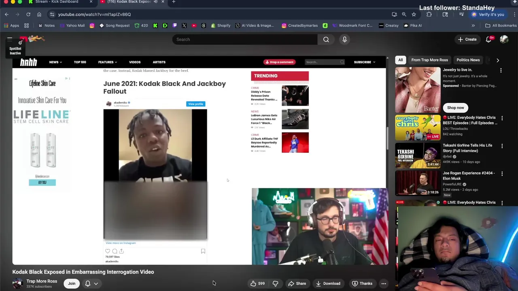Open the Tekashi 6ix9ine interview thumbnail
This screenshot has height=291, width=518.
pyautogui.click(x=418, y=156)
